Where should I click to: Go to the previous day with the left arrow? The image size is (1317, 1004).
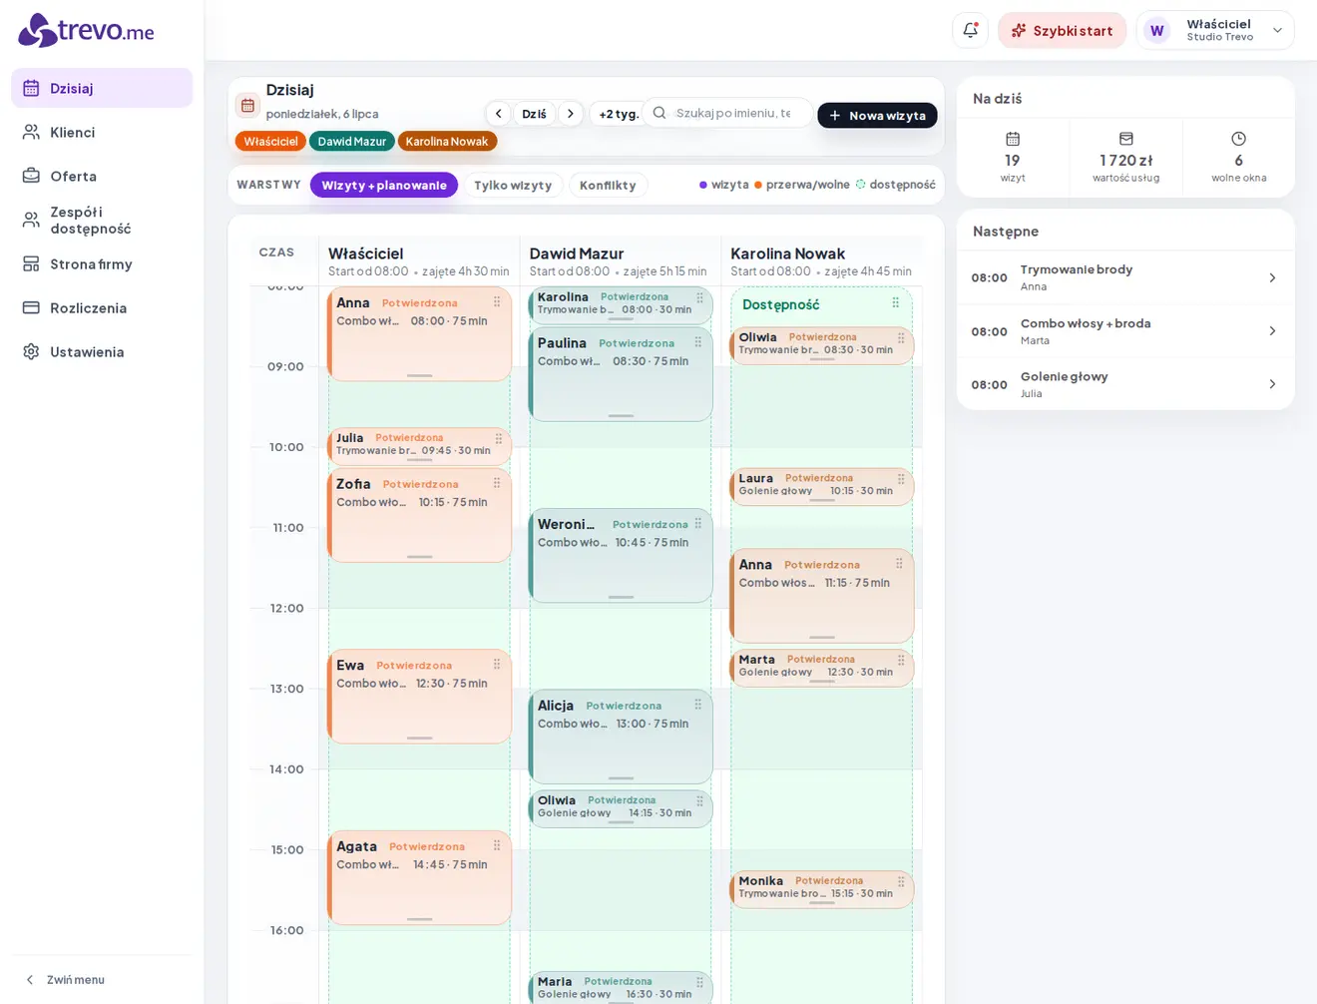499,114
